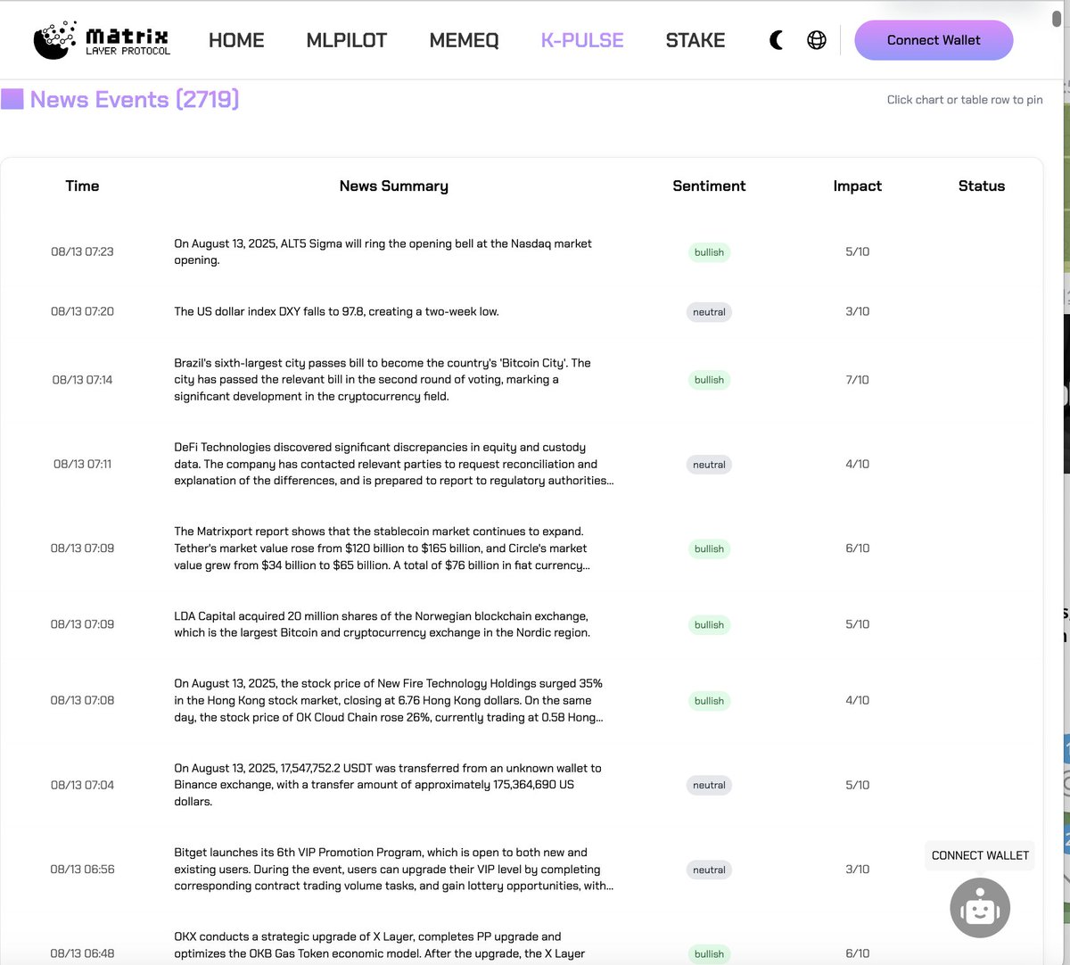Click the Connect Wallet button
Image resolution: width=1070 pixels, height=965 pixels.
934,39
